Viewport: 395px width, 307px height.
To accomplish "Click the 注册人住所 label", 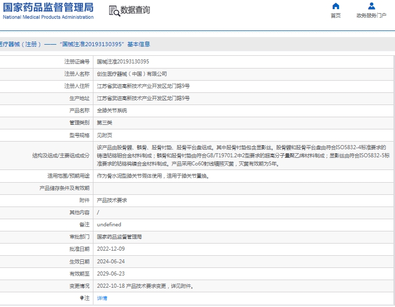I will tap(77, 86).
